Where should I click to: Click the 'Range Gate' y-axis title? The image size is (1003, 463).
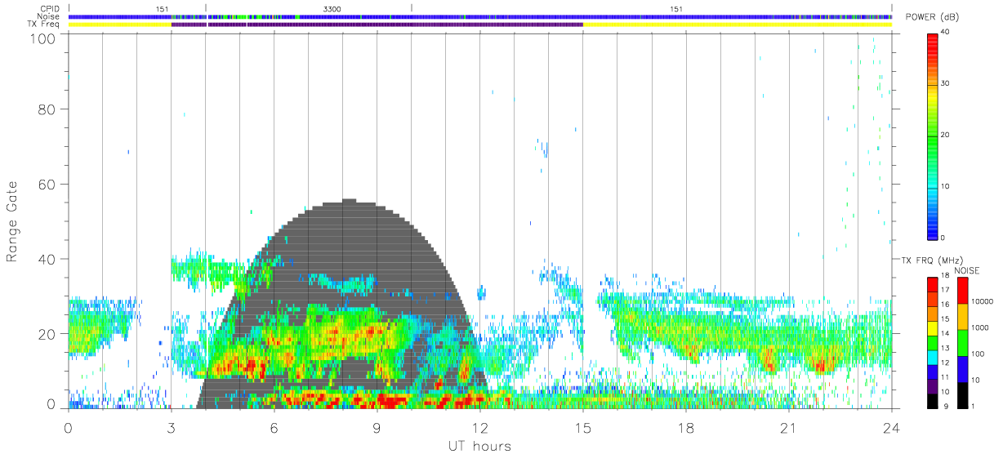click(12, 222)
